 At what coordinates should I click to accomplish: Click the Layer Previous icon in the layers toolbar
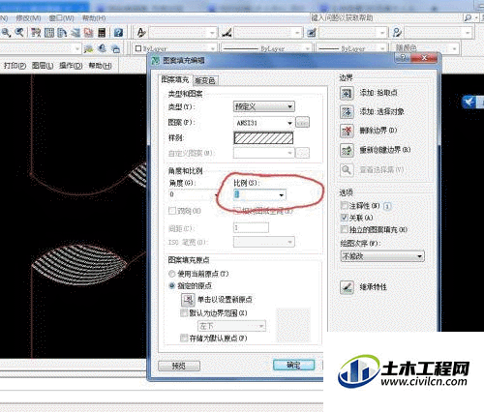(103, 49)
